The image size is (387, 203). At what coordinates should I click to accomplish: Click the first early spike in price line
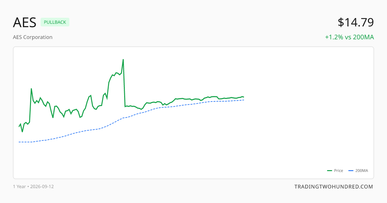click(31, 89)
